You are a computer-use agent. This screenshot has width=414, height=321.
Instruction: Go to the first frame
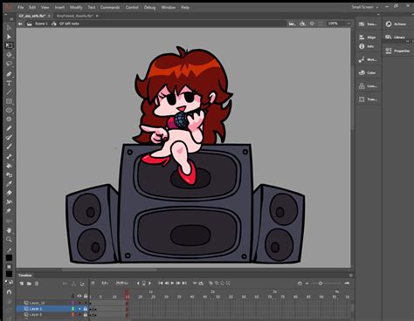pyautogui.click(x=161, y=283)
